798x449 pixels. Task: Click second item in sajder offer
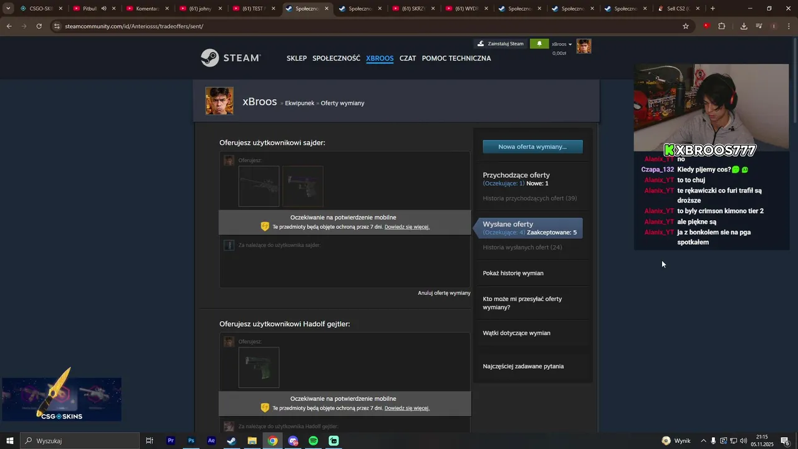pyautogui.click(x=303, y=186)
